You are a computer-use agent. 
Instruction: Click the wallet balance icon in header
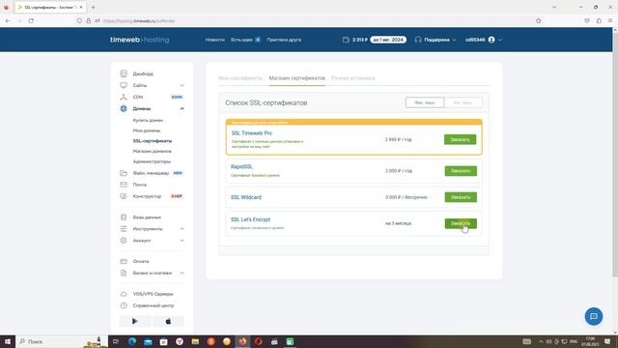coord(346,40)
